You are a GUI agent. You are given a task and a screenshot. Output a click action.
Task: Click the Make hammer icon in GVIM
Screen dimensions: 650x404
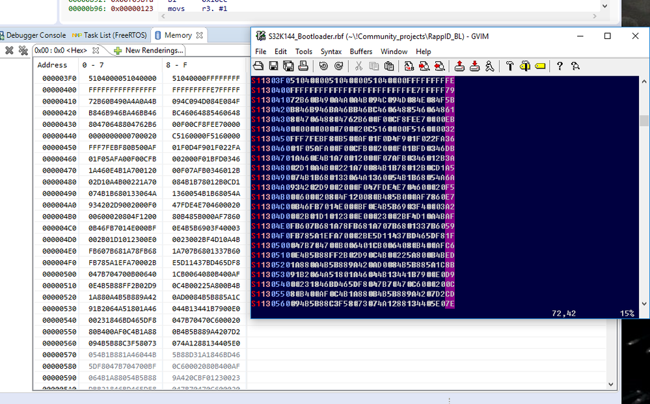point(510,66)
